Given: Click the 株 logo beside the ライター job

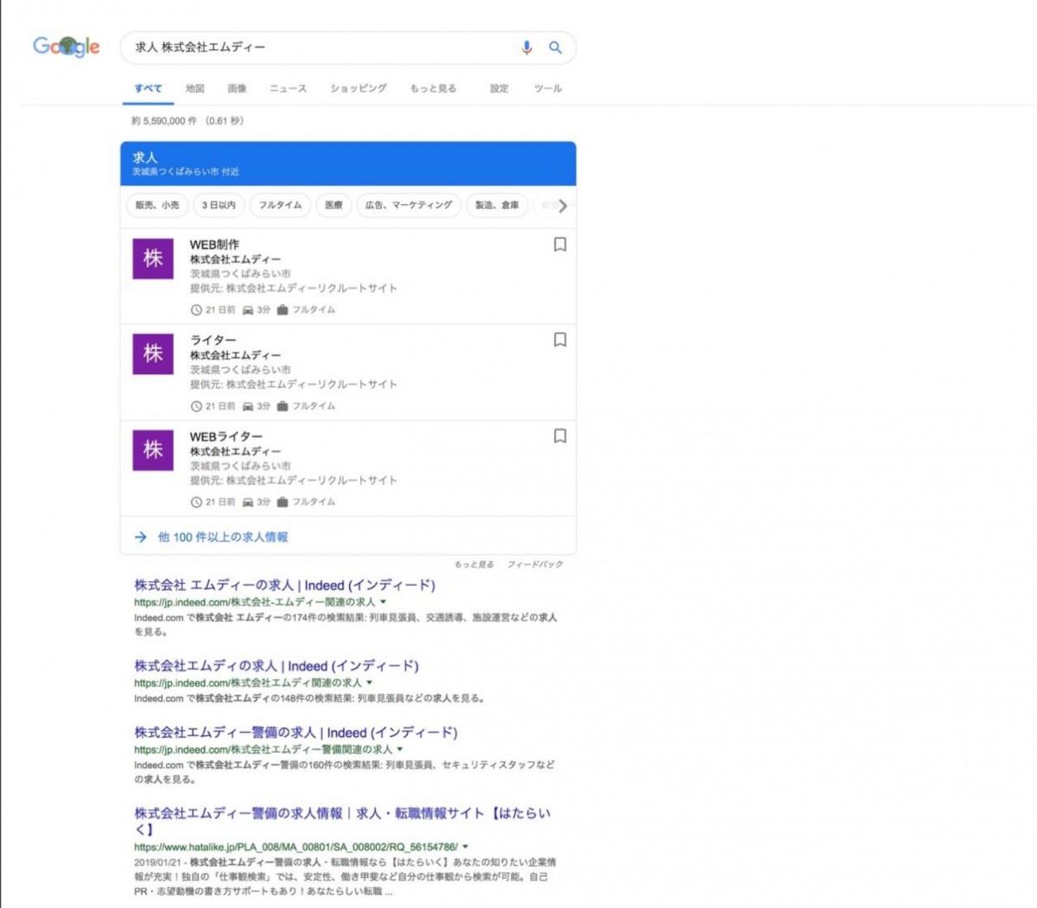Looking at the screenshot, I should tap(153, 354).
